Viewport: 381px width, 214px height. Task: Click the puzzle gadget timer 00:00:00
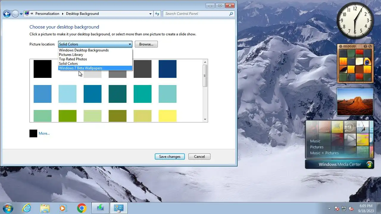(x=349, y=46)
